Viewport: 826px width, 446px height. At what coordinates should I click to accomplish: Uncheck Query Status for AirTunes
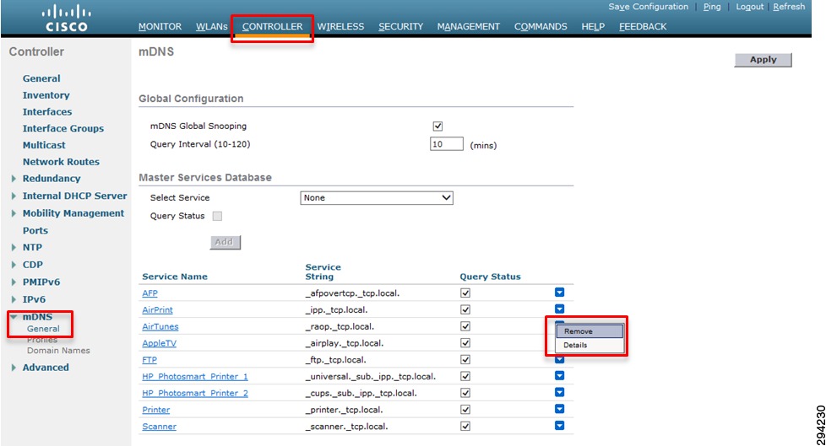(x=465, y=326)
